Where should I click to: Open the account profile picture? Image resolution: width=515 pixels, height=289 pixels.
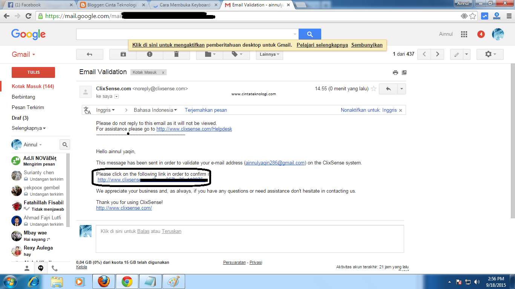[498, 34]
